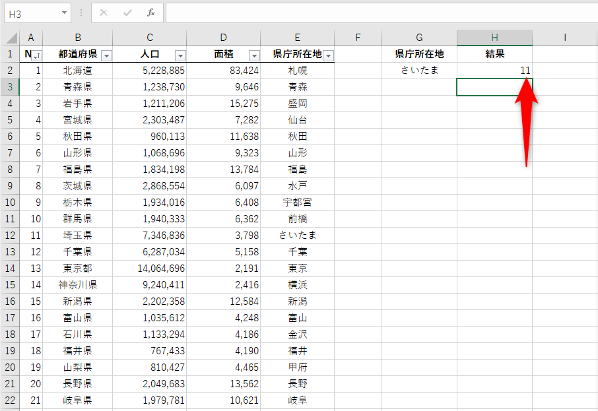Open the No column sort filter dropdown
The width and height of the screenshot is (598, 411).
pyautogui.click(x=36, y=56)
